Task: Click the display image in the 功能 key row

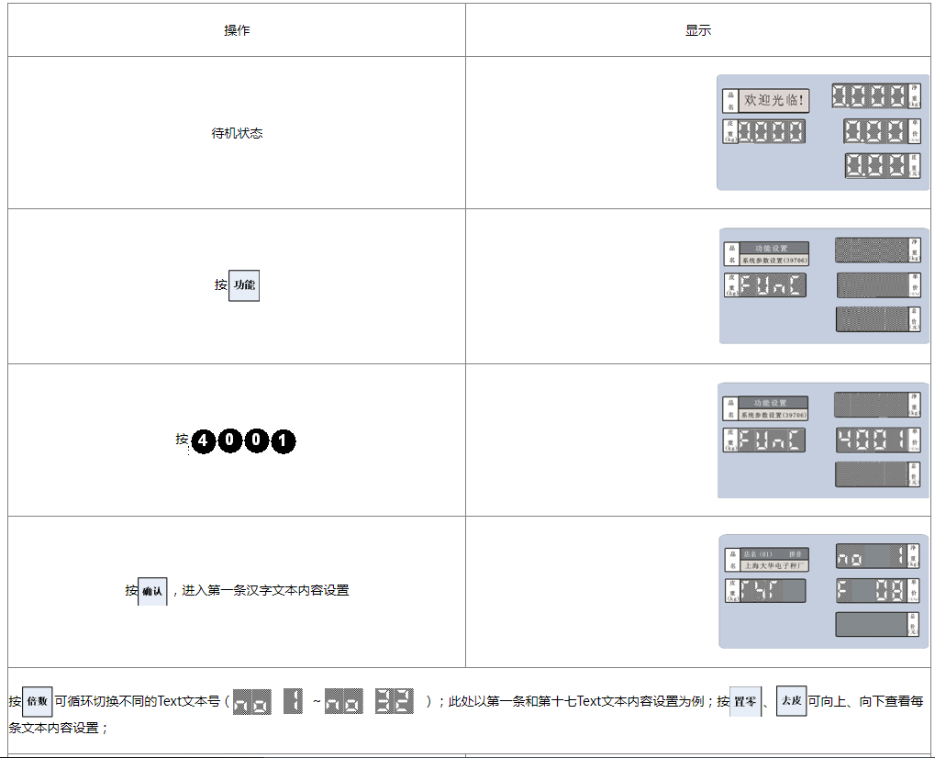Action: pos(822,285)
